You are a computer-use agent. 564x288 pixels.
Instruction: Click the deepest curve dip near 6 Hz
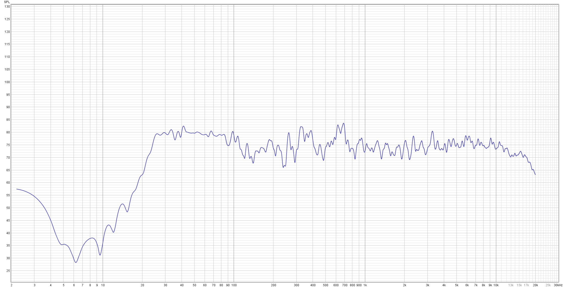[76, 262]
